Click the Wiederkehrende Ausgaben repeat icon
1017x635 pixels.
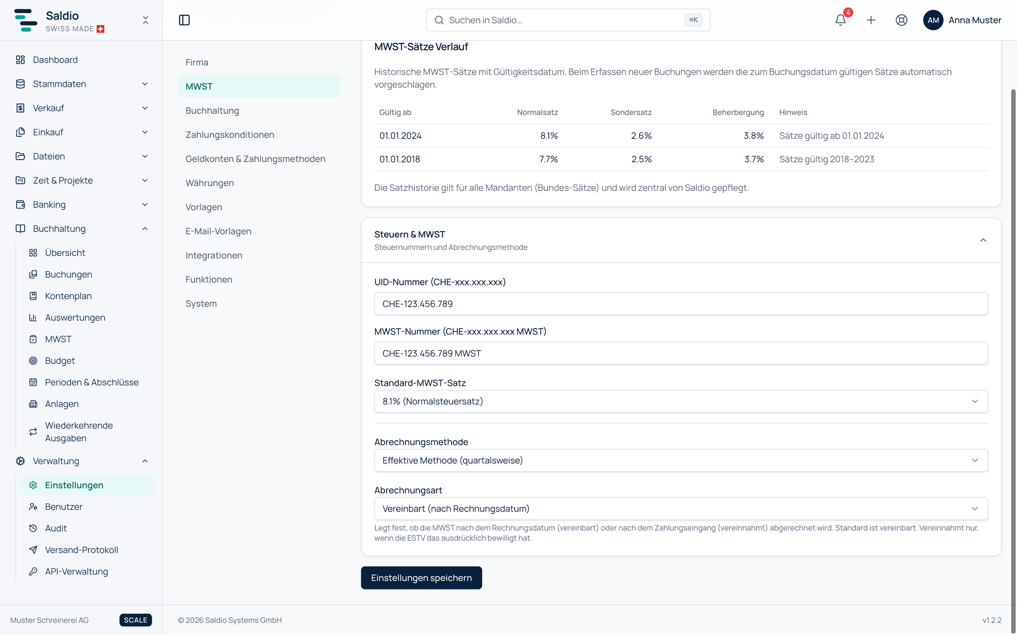[x=33, y=432]
